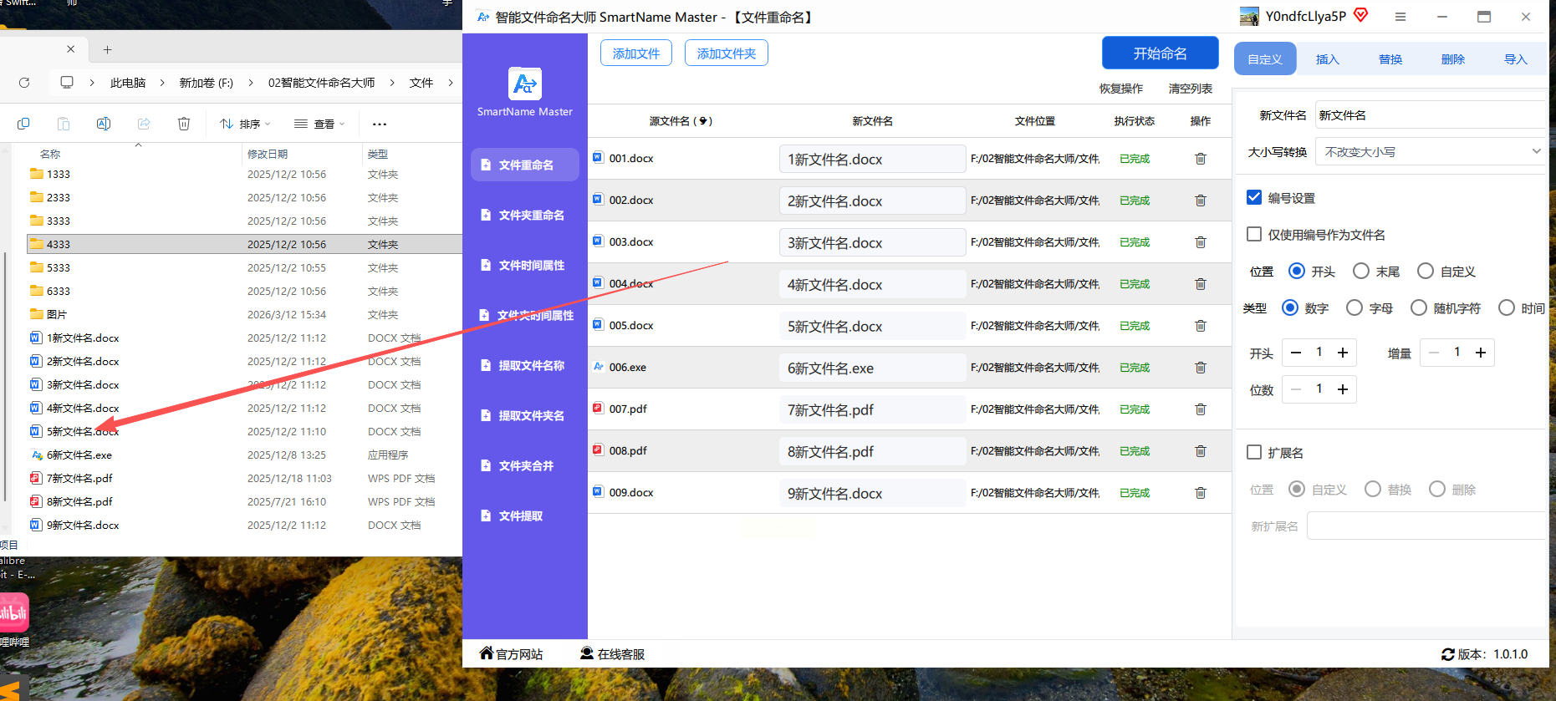The height and width of the screenshot is (701, 1556).
Task: Switch to the 替换 tab
Action: click(1390, 59)
